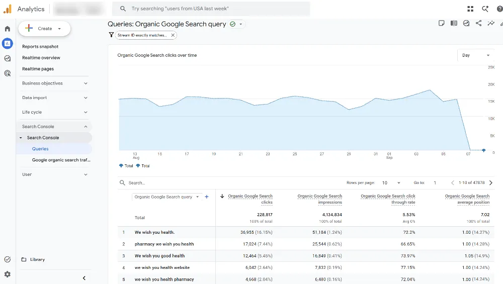Click the filter funnel icon

[x=111, y=35]
